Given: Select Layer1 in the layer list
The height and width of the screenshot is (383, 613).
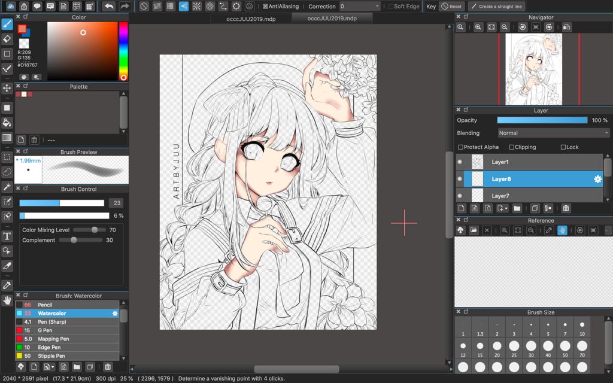Looking at the screenshot, I should [x=529, y=162].
